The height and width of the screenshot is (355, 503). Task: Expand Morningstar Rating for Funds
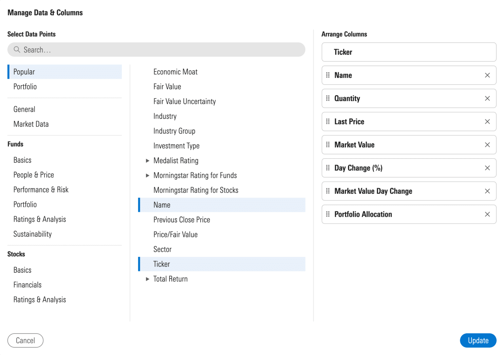coord(148,175)
